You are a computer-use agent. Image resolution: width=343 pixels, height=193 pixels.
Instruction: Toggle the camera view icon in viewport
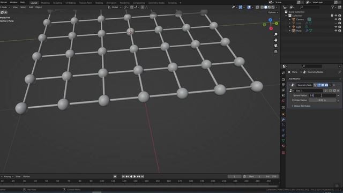coord(275,46)
